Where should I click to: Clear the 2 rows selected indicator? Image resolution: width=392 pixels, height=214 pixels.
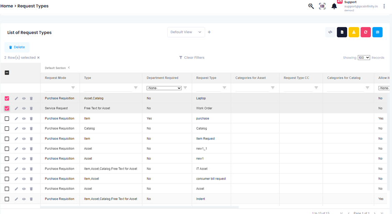click(38, 58)
